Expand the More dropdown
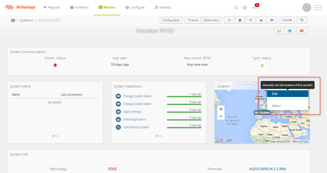This screenshot has height=173, width=327. click(x=287, y=20)
